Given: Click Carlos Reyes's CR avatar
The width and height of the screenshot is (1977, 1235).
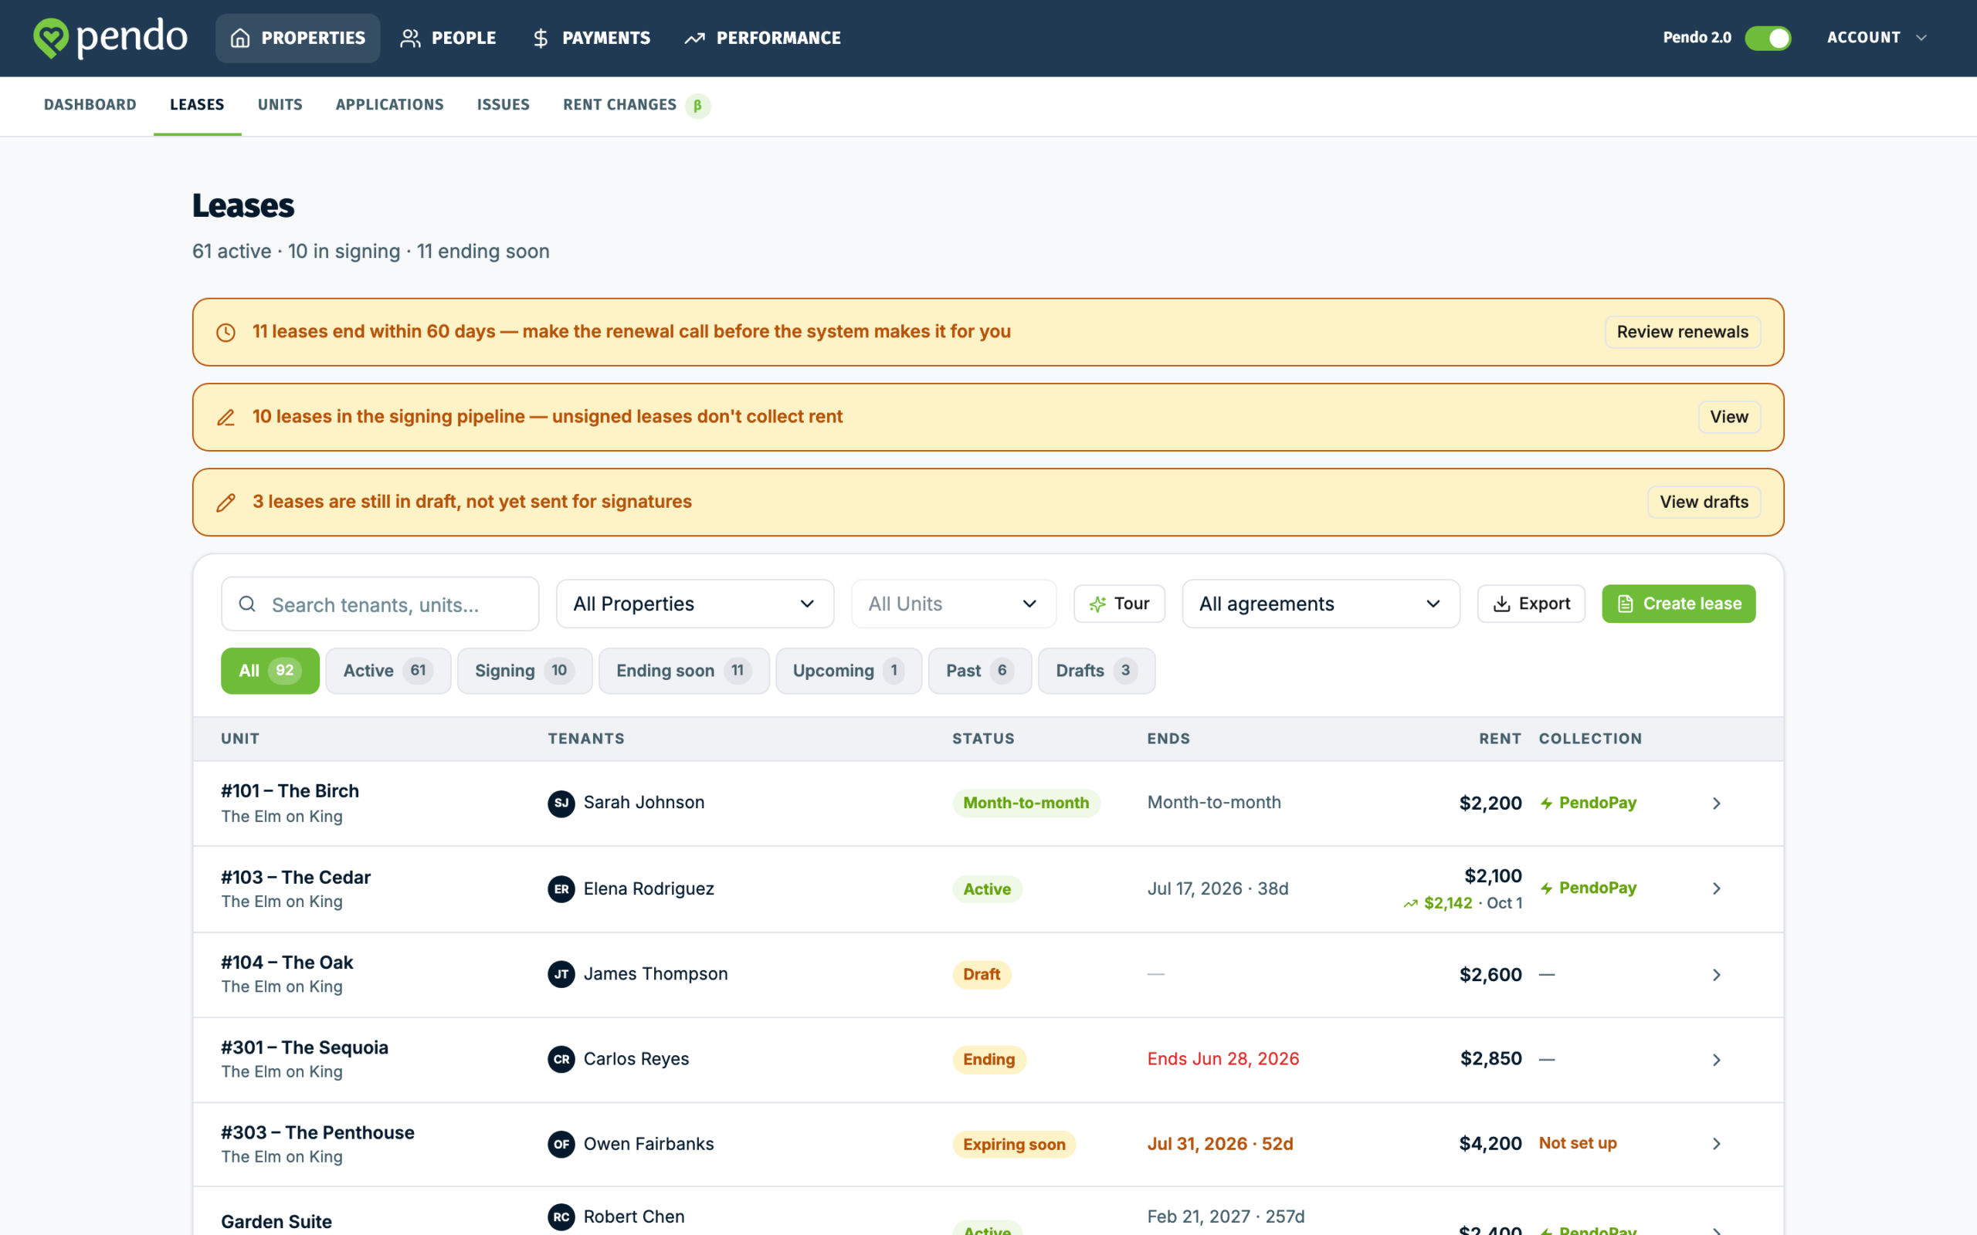Looking at the screenshot, I should 561,1058.
